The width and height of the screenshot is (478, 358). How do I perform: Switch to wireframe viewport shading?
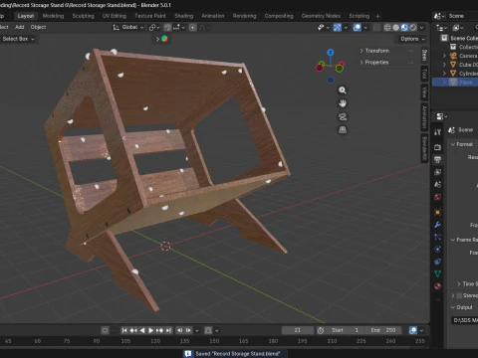click(387, 27)
